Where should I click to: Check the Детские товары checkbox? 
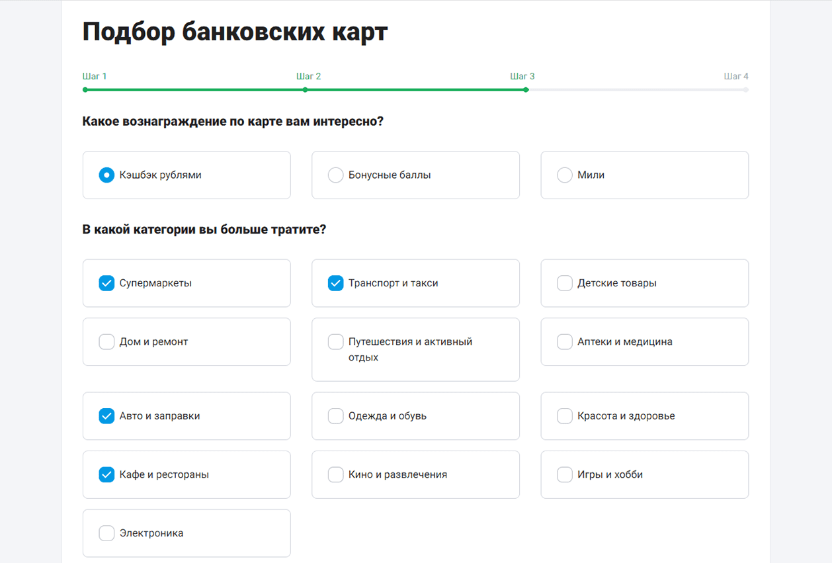coord(564,283)
